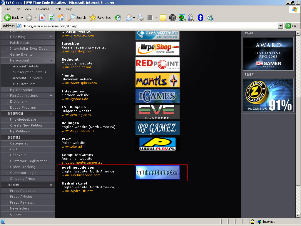Open Shipping Prices sidebar link
The height and width of the screenshot is (226, 301).
pos(23,179)
